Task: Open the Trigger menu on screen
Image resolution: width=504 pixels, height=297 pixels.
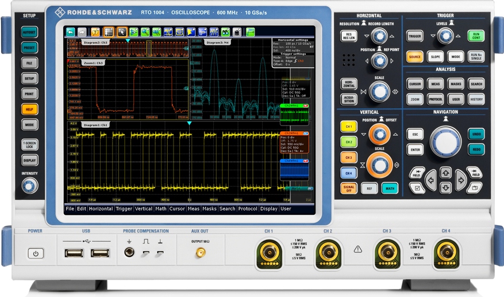Action: pos(124,209)
